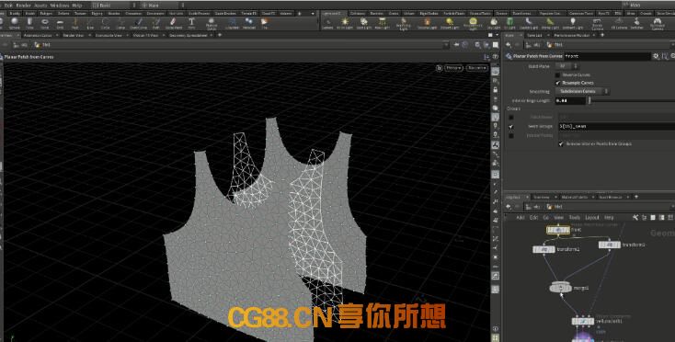Toggle the Resample Curves checkbox
Screen dimensions: 675x342
click(x=558, y=83)
